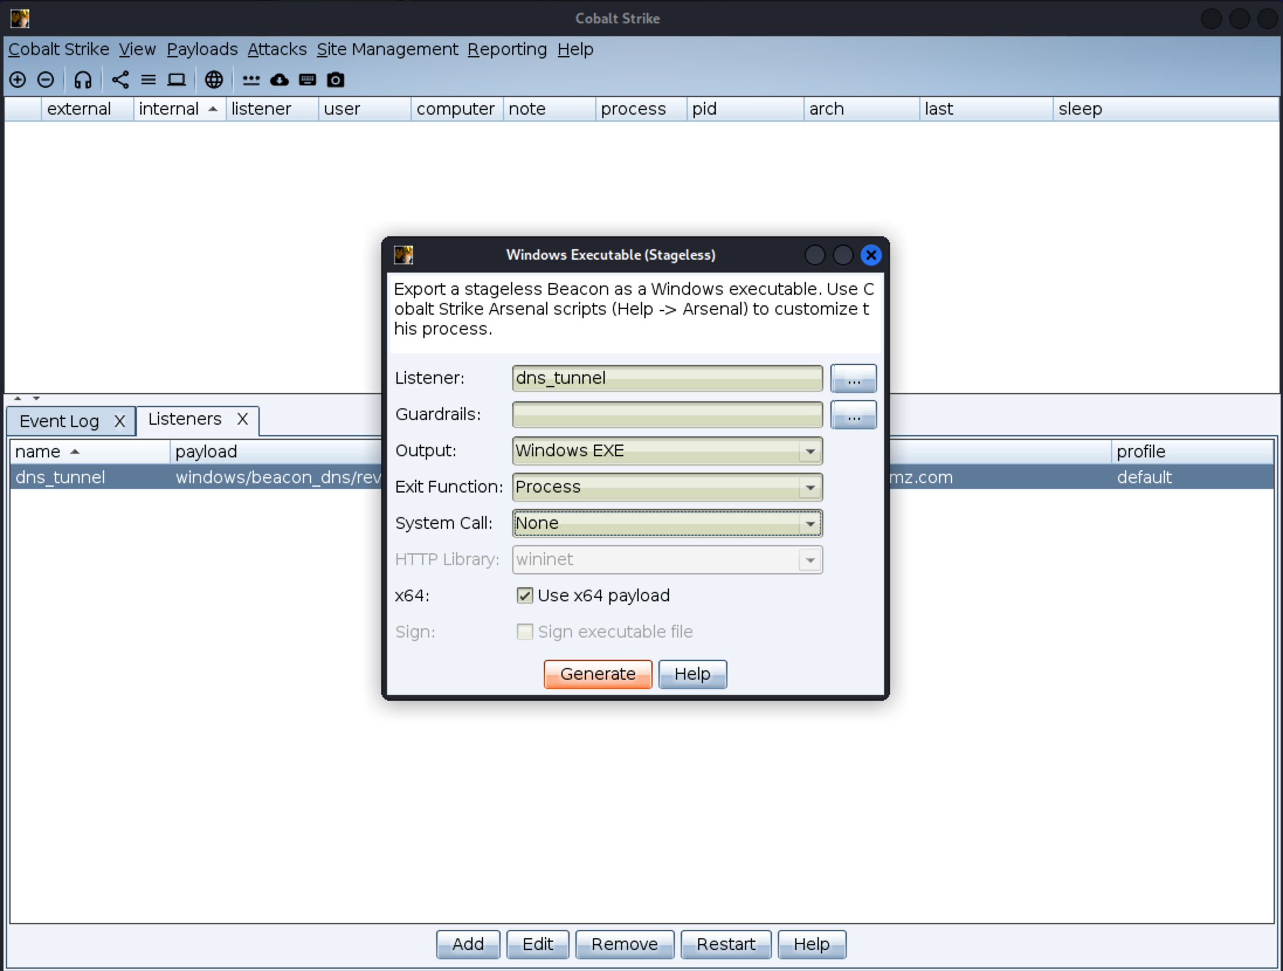Expand the Exit Function dropdown

[667, 487]
